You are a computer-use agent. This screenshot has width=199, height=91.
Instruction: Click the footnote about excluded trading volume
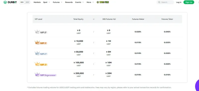(99, 87)
